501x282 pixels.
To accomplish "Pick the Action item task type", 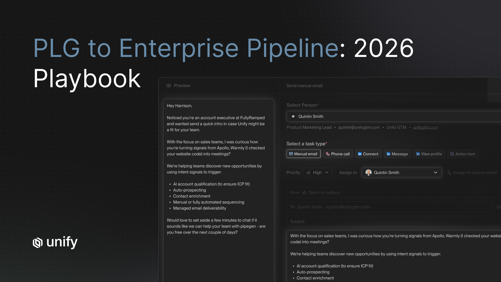I will click(x=463, y=154).
